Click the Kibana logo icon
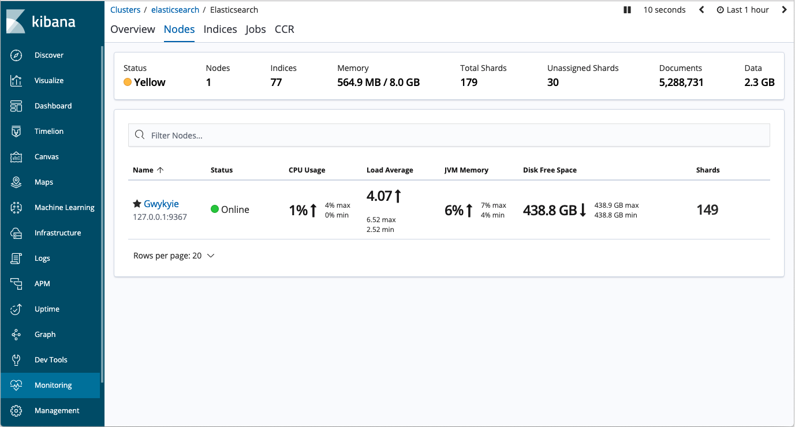 [x=16, y=21]
